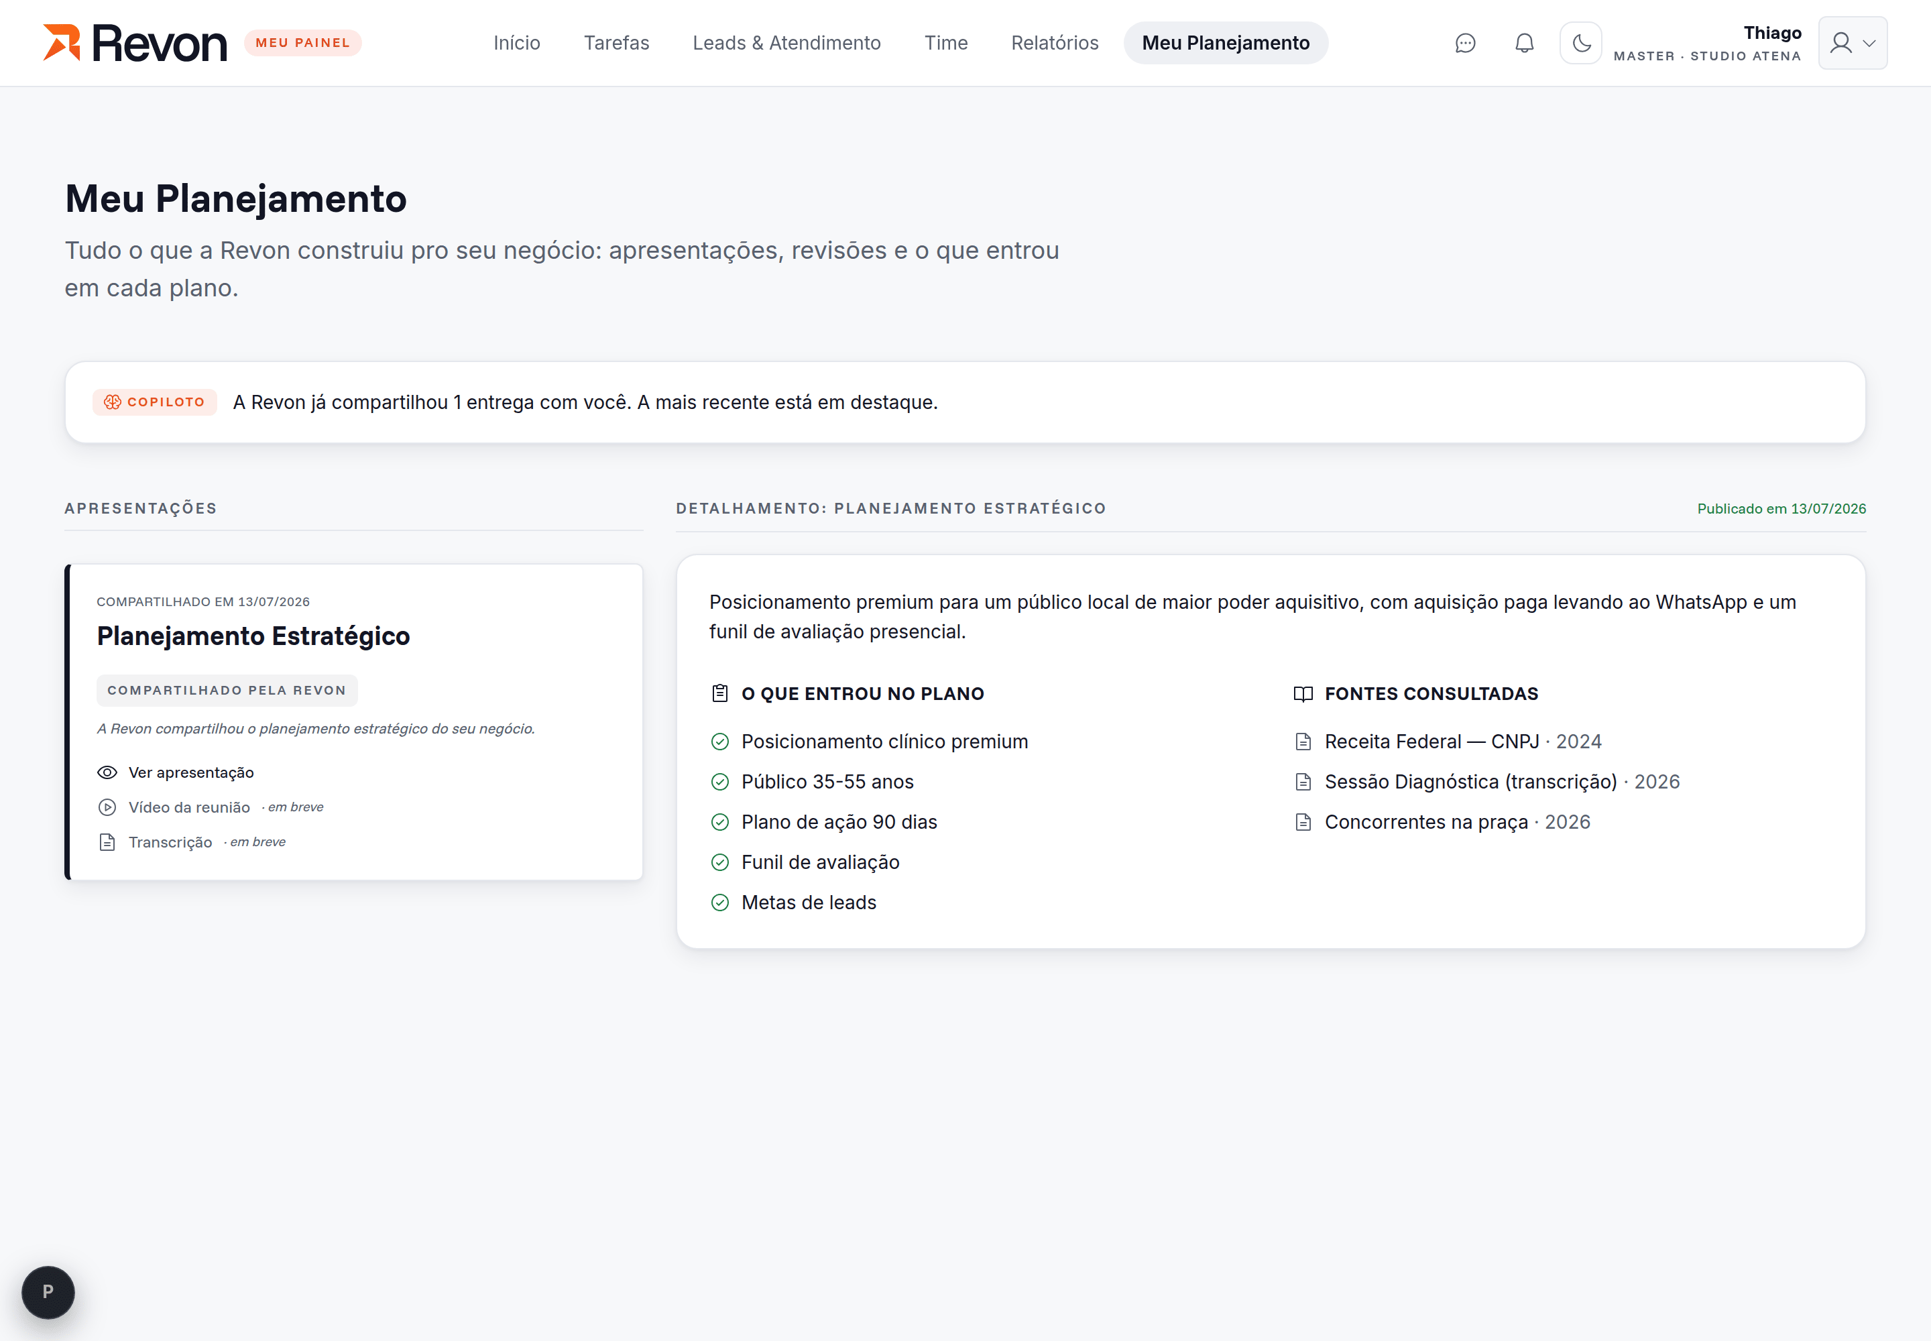Click the round P floating button
The width and height of the screenshot is (1931, 1341).
[x=48, y=1291]
